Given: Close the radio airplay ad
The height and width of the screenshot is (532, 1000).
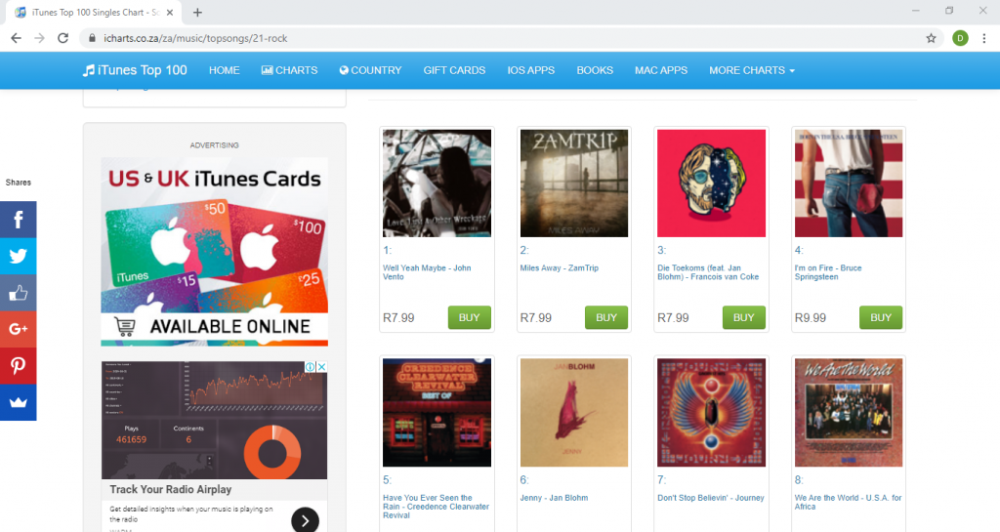Looking at the screenshot, I should coord(322,367).
